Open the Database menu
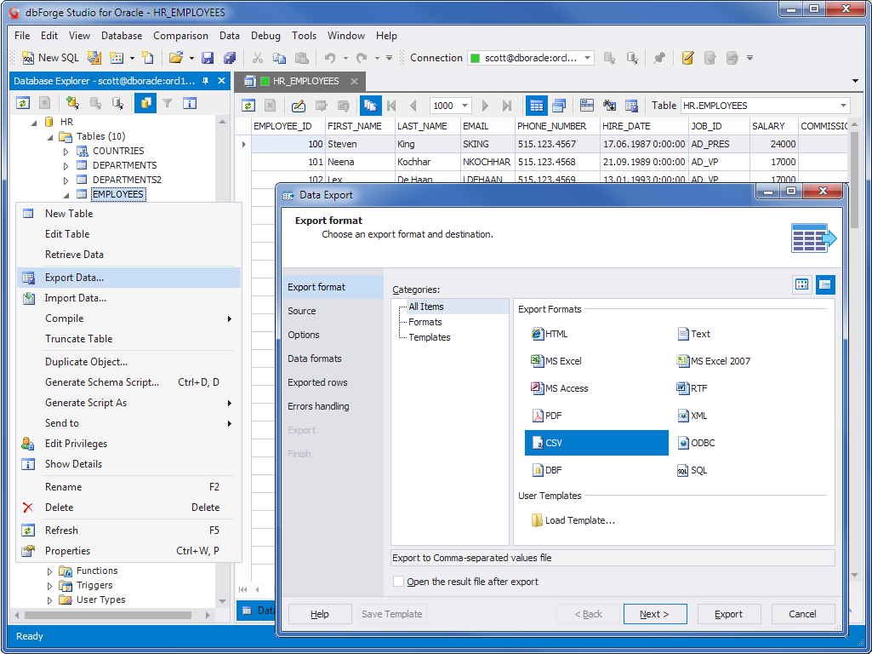This screenshot has width=872, height=654. click(x=122, y=36)
